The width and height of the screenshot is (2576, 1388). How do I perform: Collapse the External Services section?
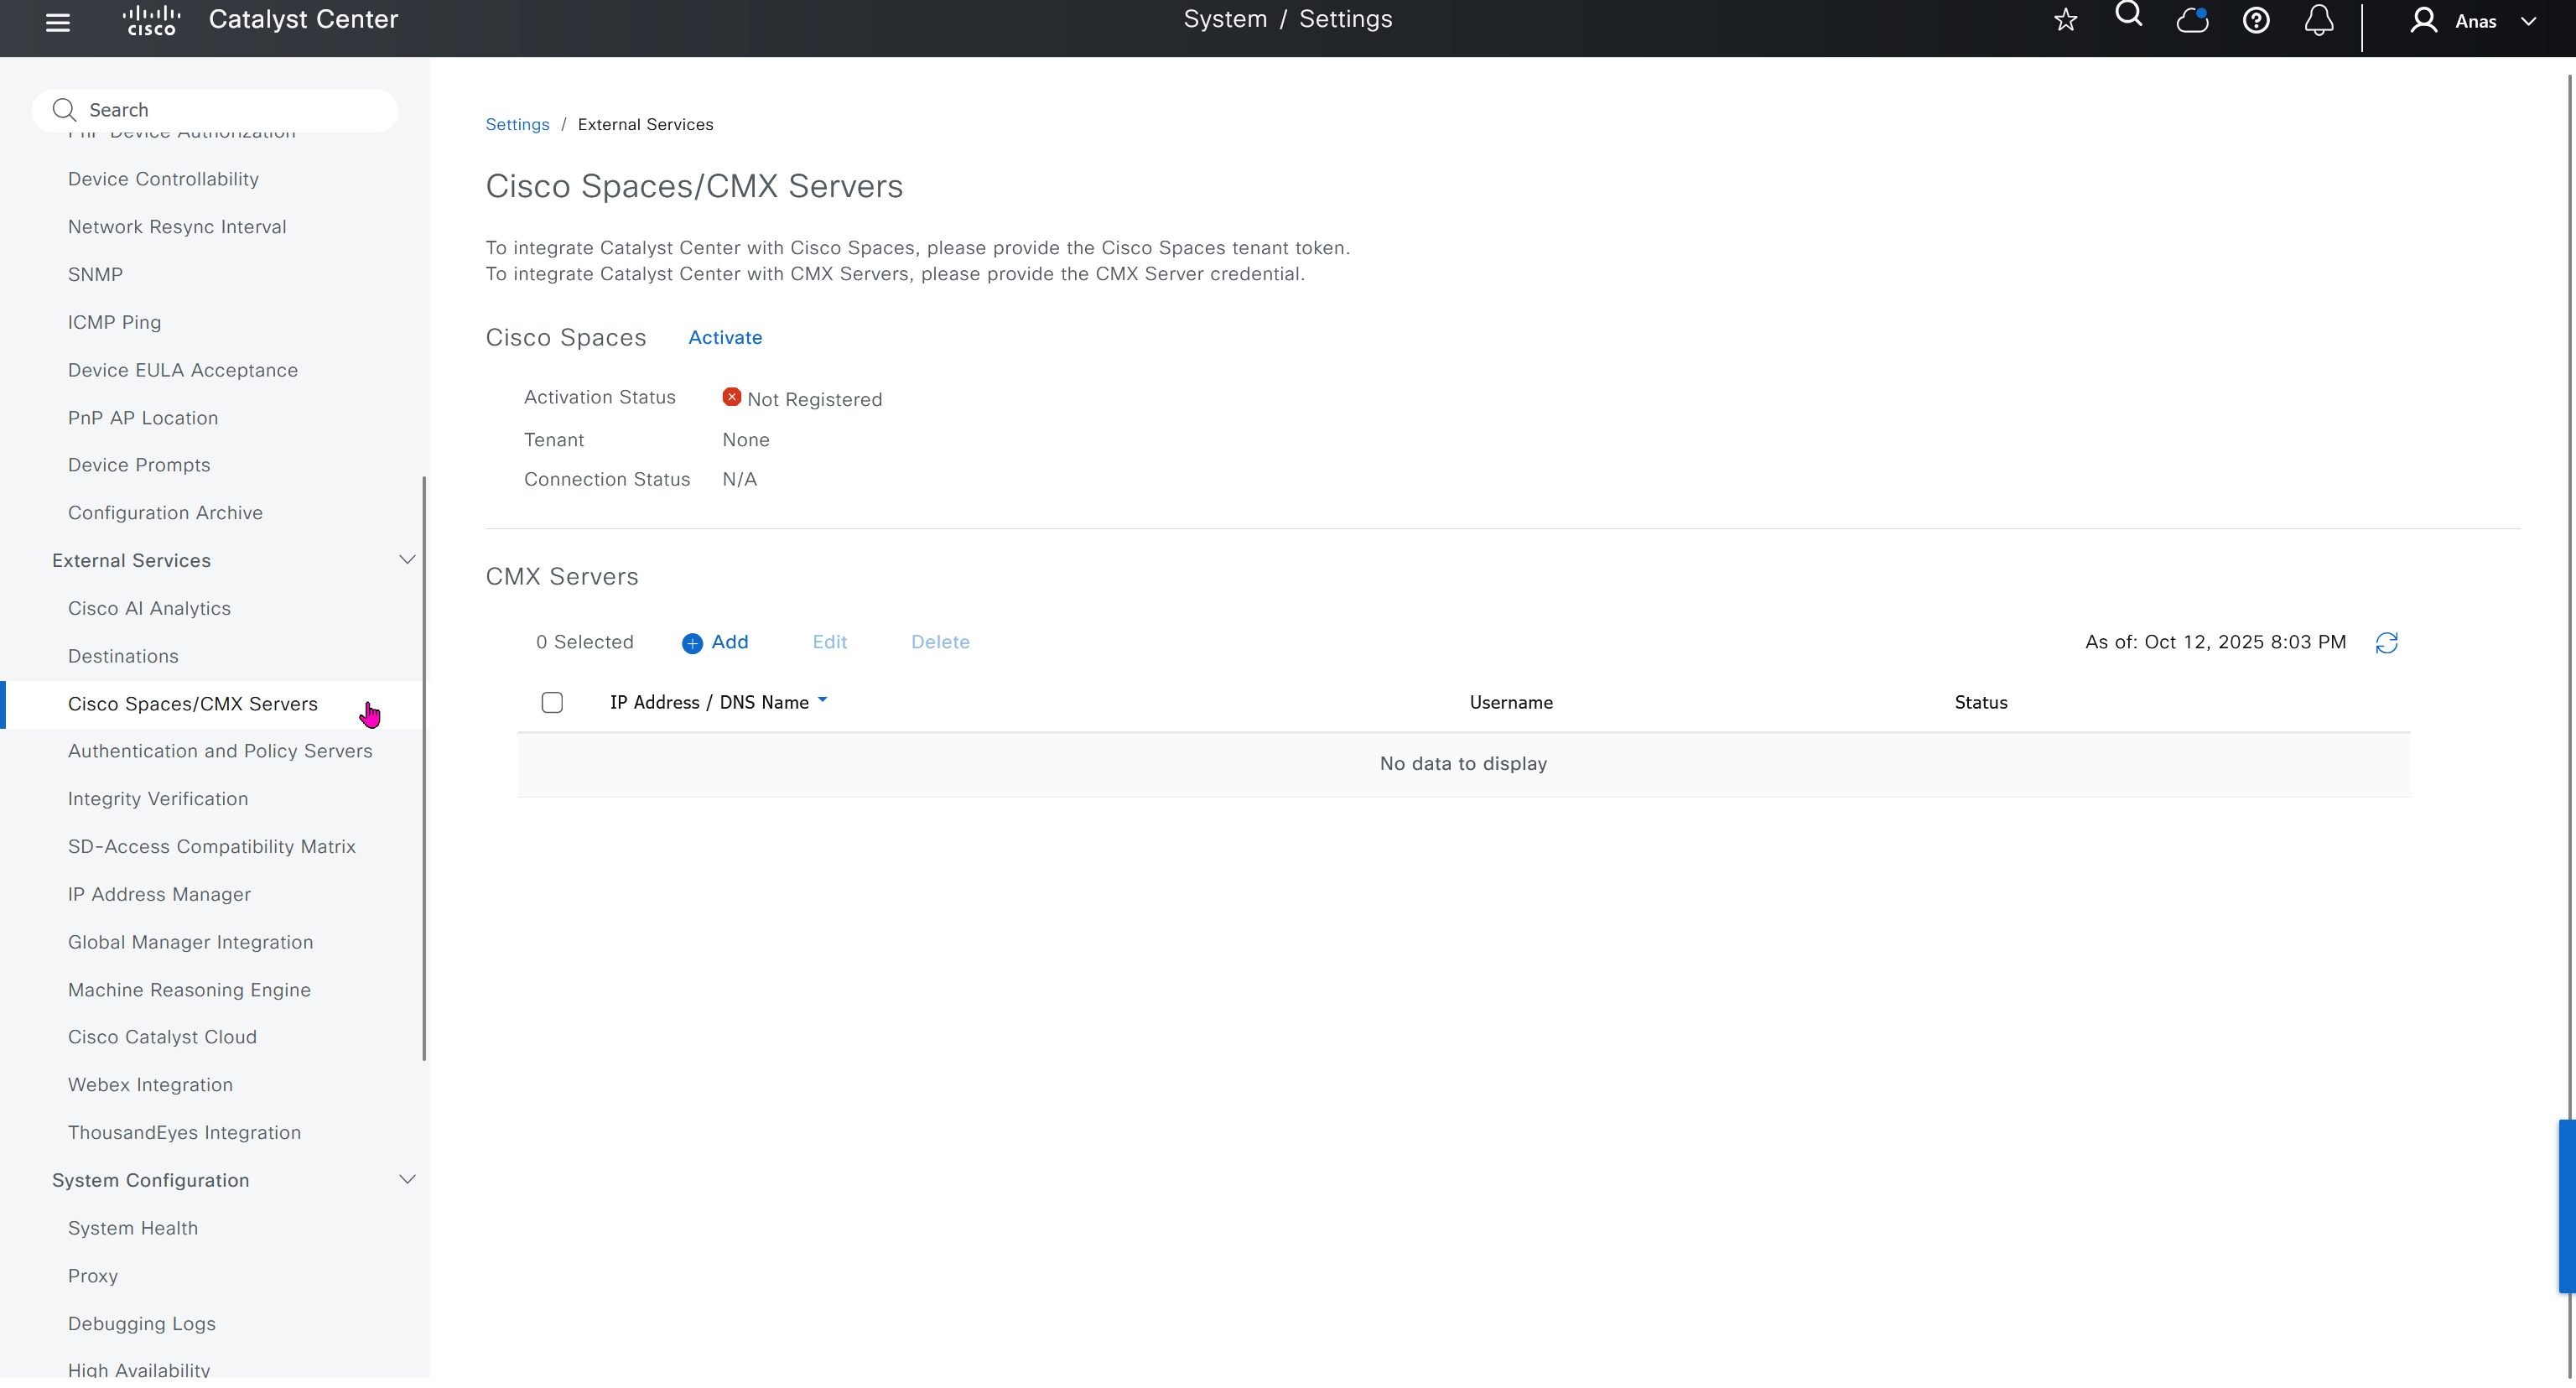tap(407, 560)
